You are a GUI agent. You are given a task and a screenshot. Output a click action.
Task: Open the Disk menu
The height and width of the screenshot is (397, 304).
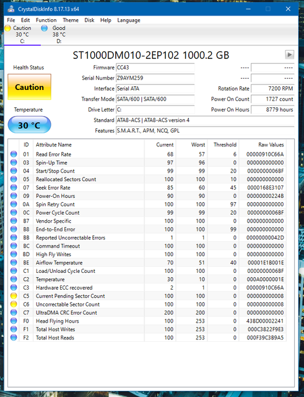pyautogui.click(x=89, y=20)
